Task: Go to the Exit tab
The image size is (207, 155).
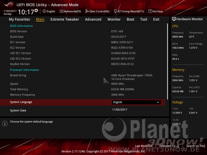Action: [x=156, y=19]
